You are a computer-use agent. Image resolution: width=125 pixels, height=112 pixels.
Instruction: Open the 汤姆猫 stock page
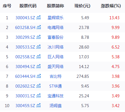[x=55, y=106]
